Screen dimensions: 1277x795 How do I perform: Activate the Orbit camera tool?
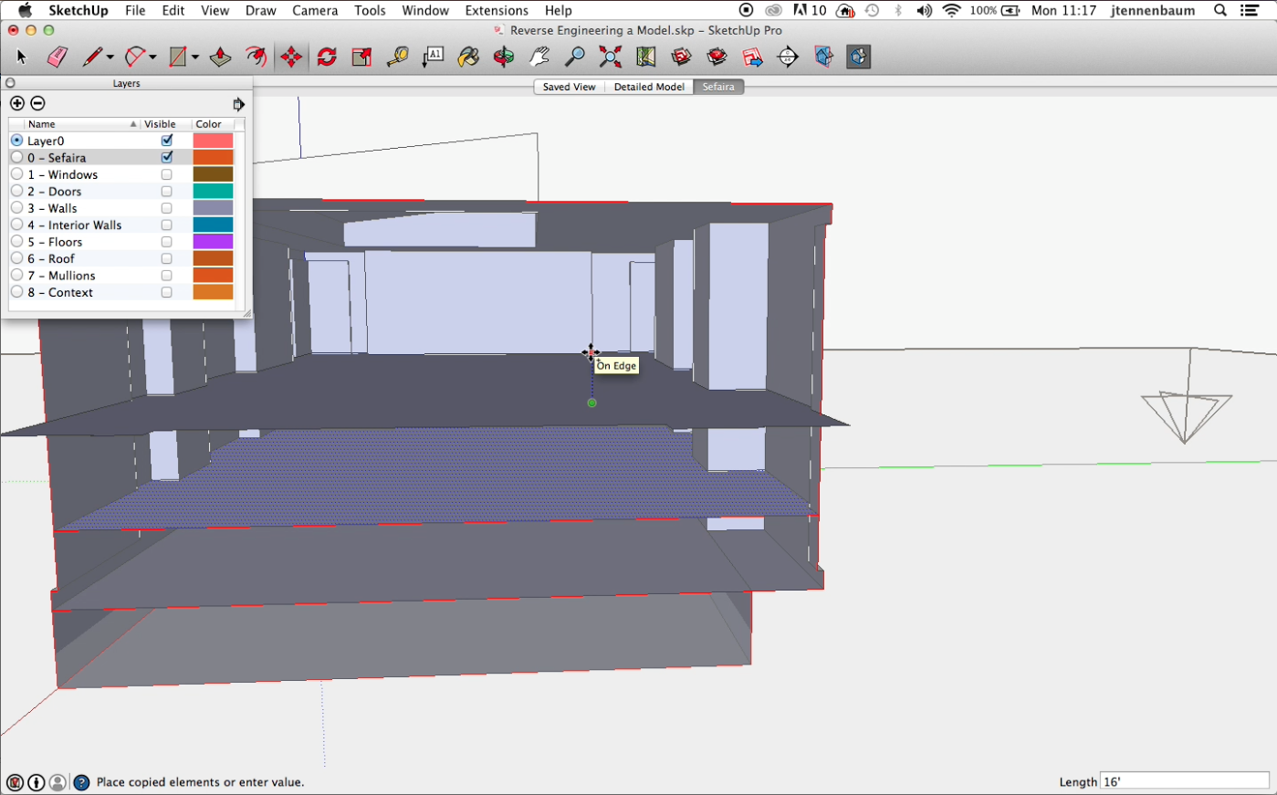[504, 58]
